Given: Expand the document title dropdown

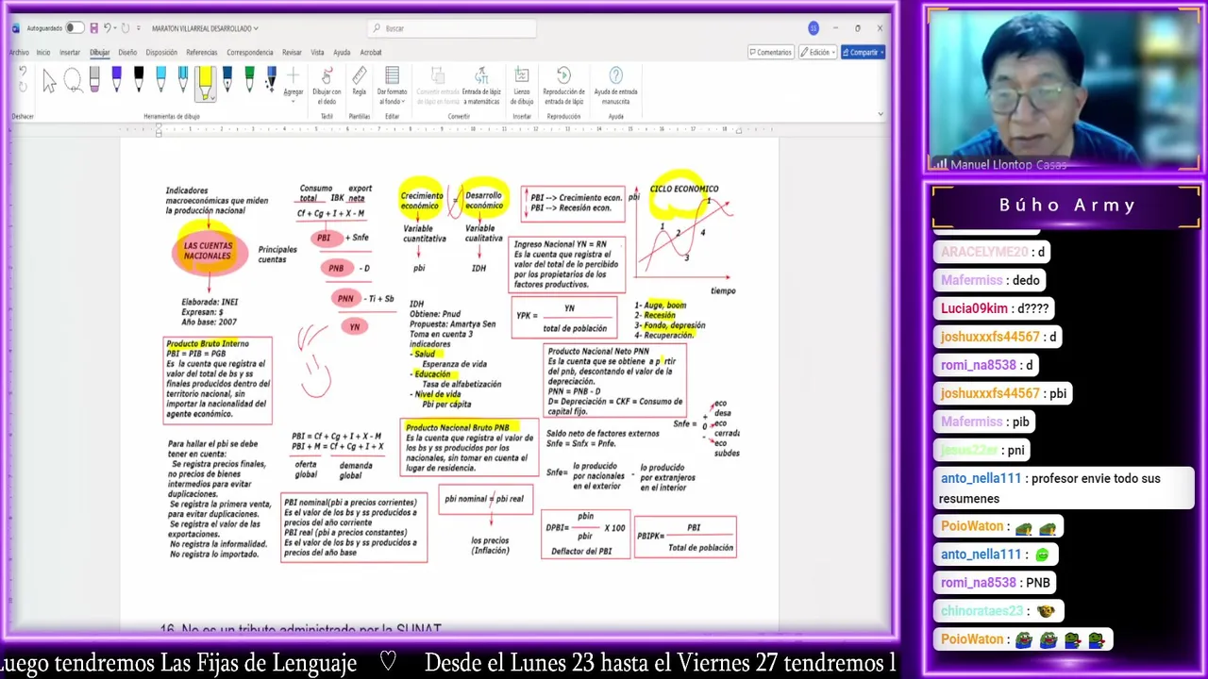Looking at the screenshot, I should (256, 28).
